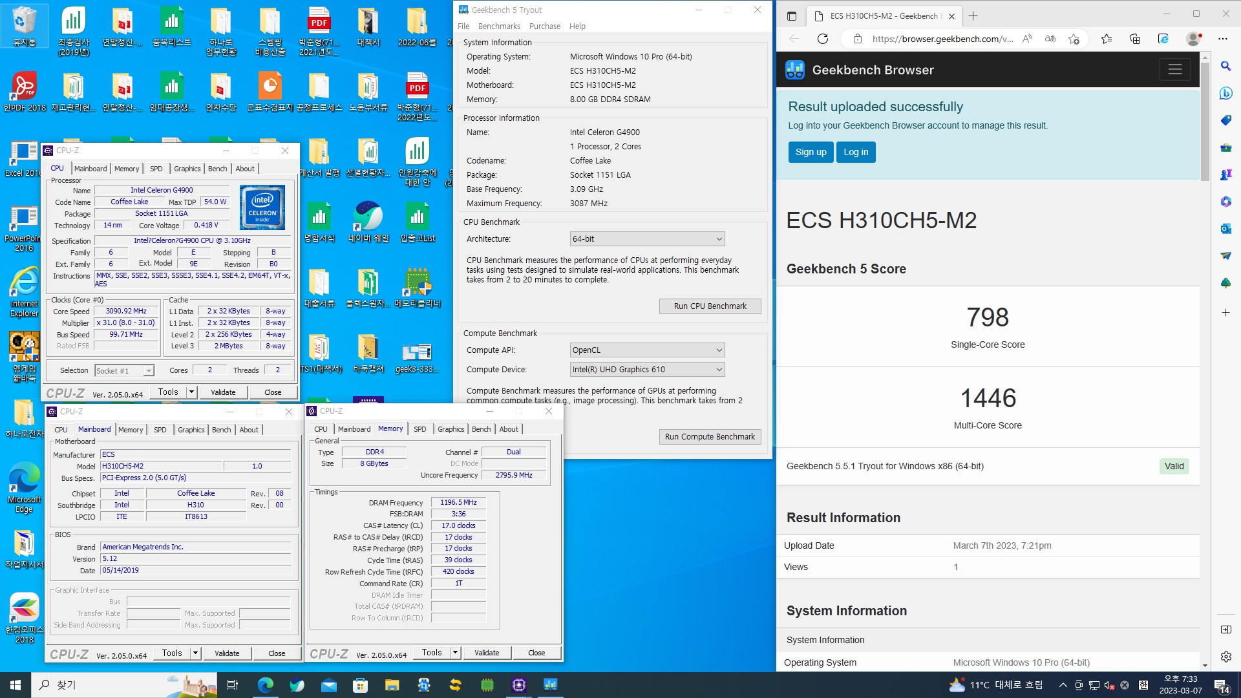Click the Translate icon in address bar
This screenshot has width=1241, height=698.
click(1050, 39)
